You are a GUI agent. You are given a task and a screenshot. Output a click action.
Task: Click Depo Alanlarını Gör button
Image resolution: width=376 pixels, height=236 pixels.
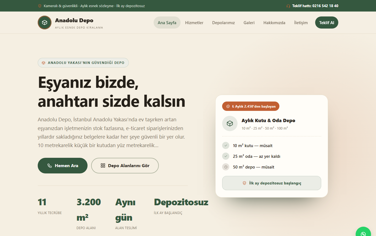tap(125, 165)
